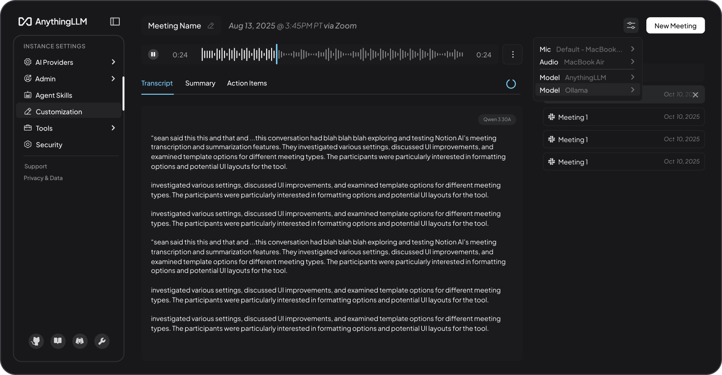Start a New Meeting
The image size is (722, 375).
tap(675, 26)
